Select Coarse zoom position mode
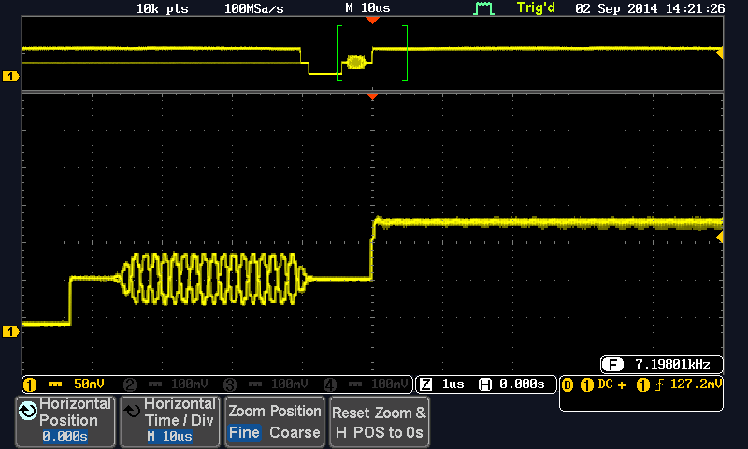Screen dimensions: 748x449 [x=295, y=433]
